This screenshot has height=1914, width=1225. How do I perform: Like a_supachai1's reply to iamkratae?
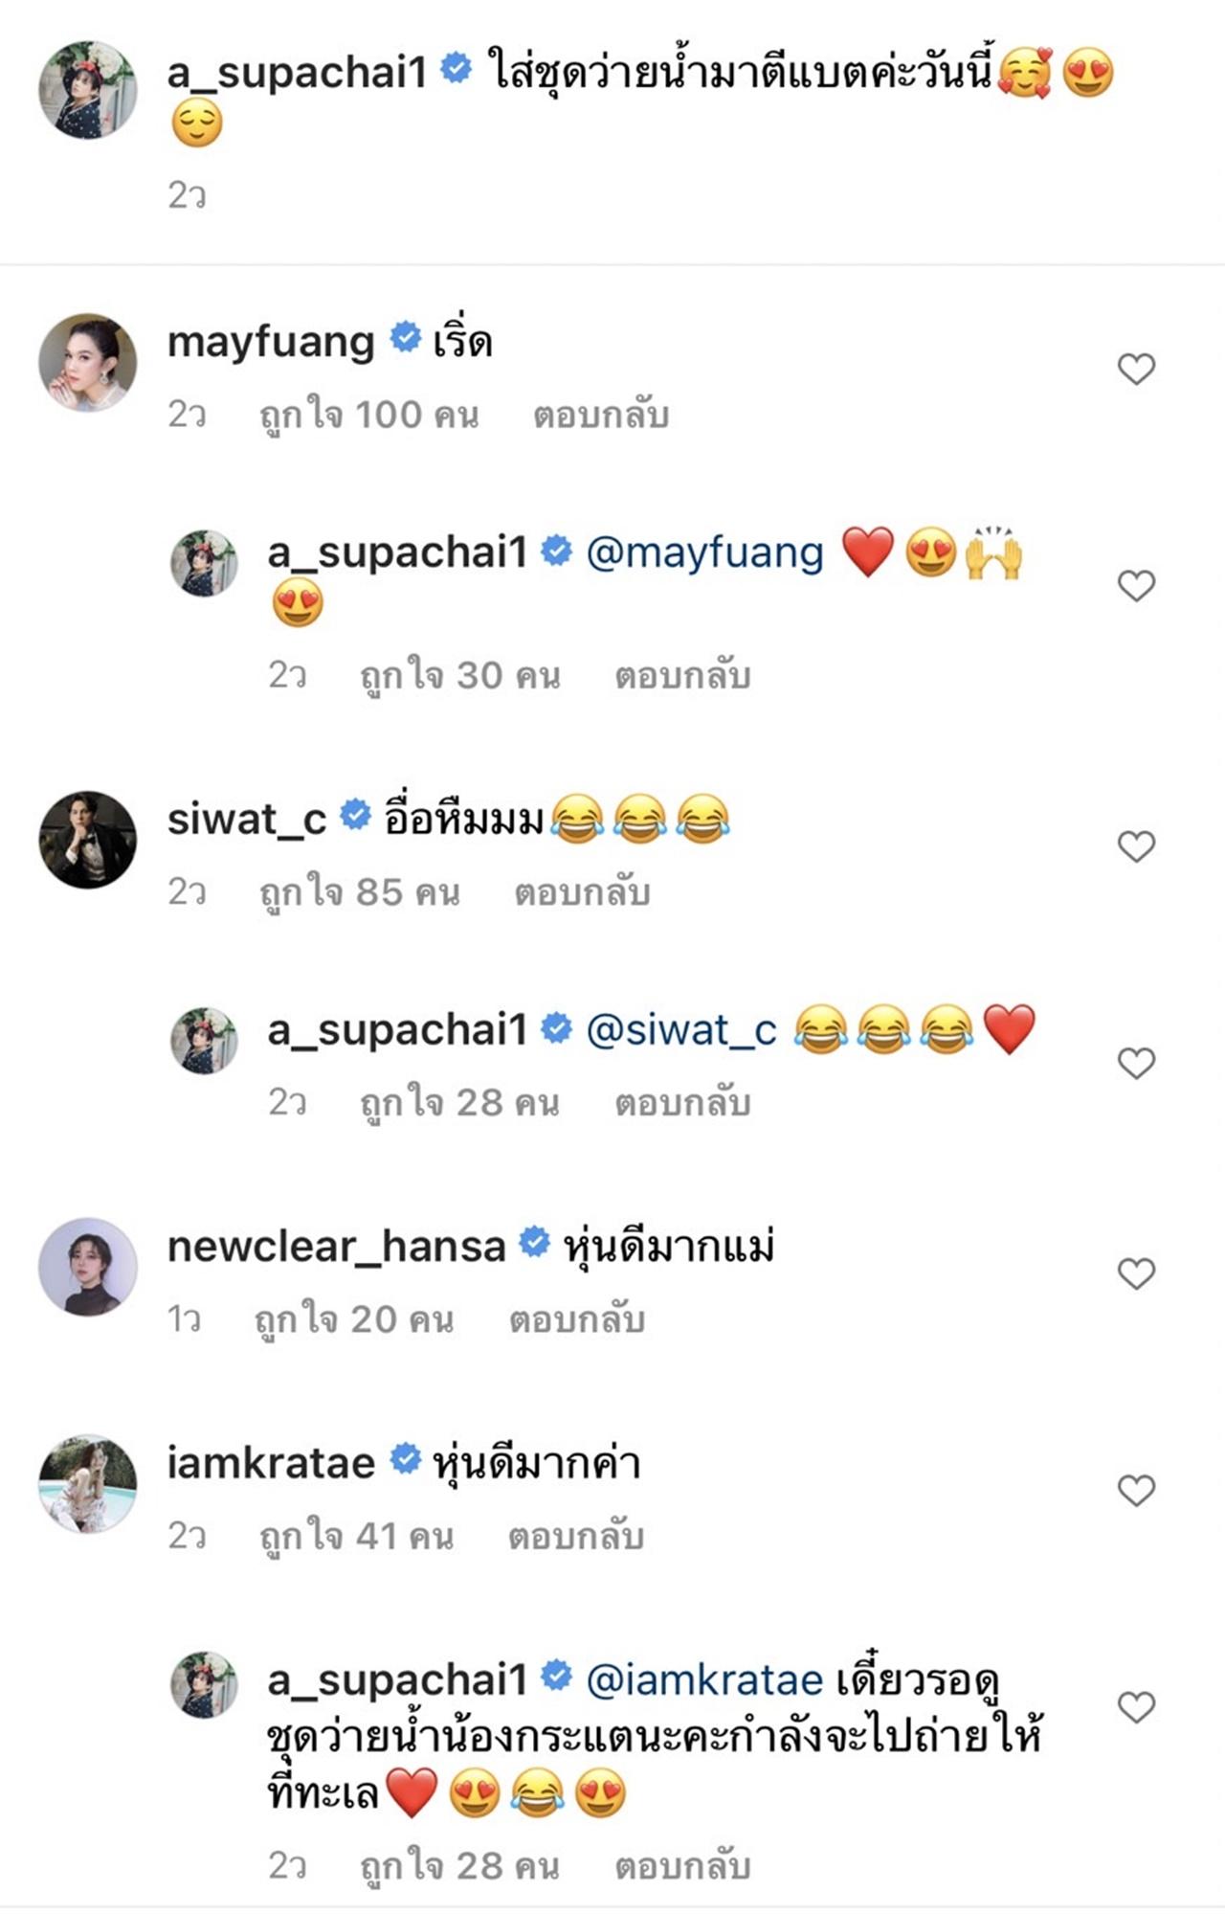click(x=1136, y=1706)
